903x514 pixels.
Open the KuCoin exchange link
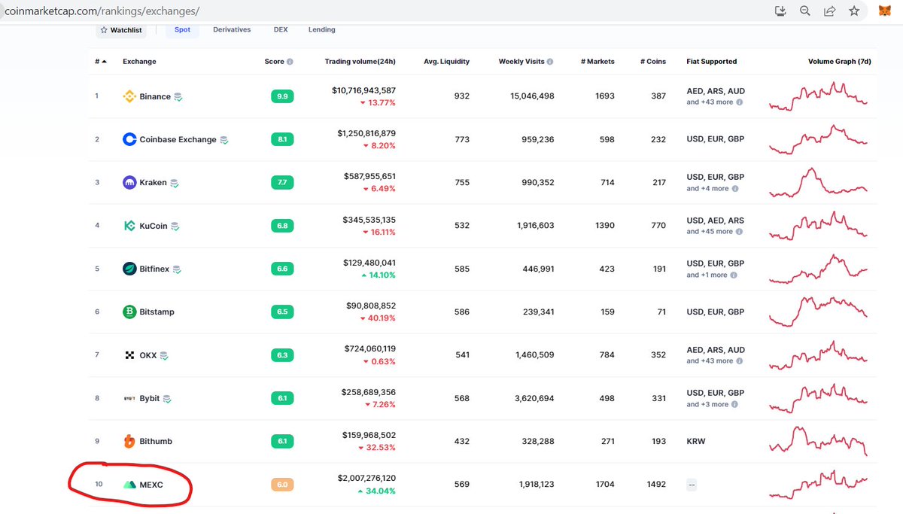pyautogui.click(x=154, y=226)
